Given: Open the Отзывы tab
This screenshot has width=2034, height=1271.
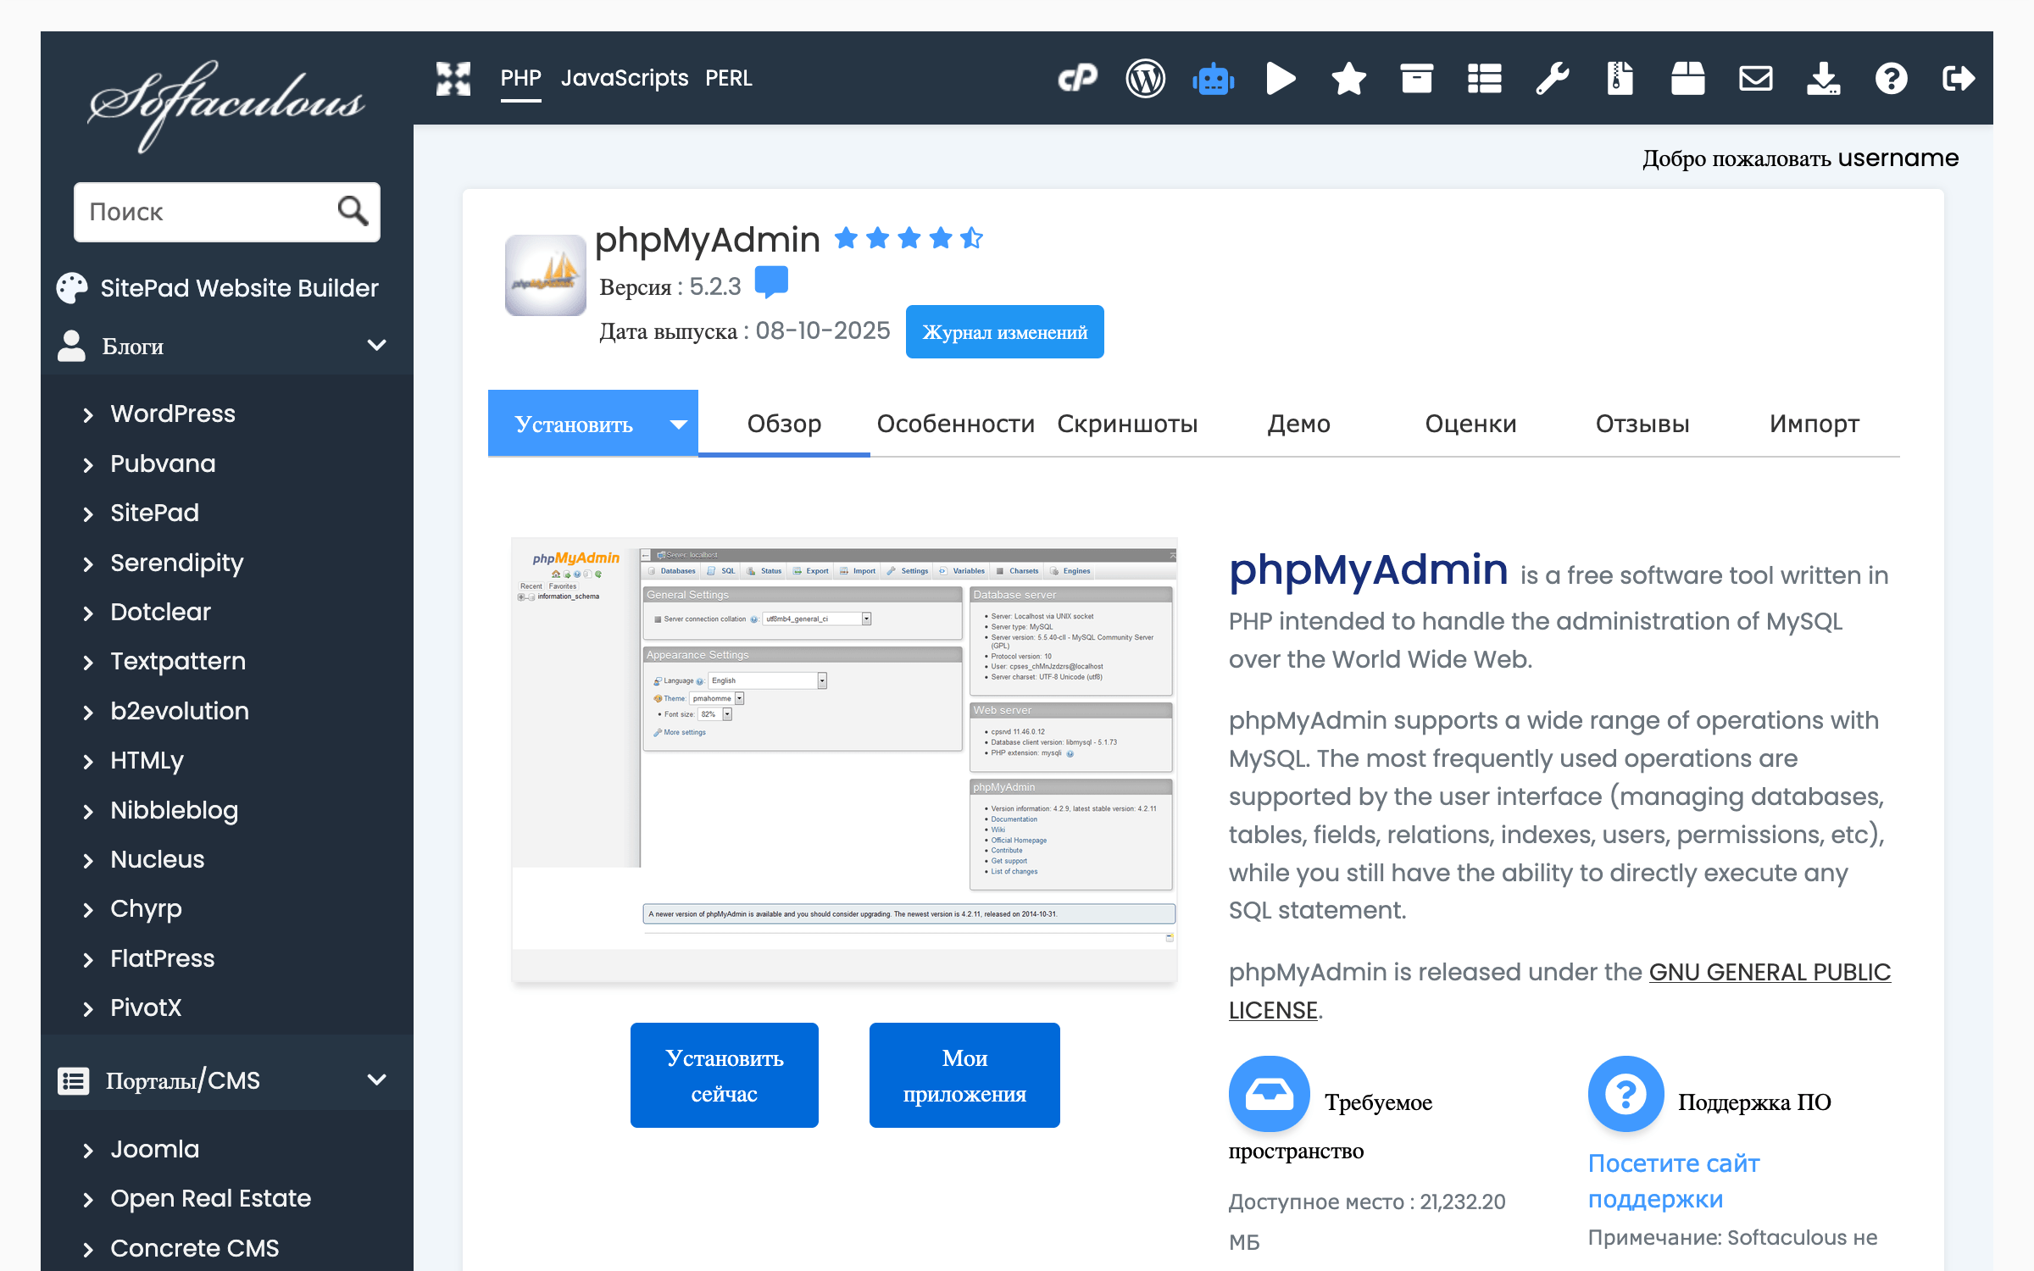Looking at the screenshot, I should coord(1642,424).
